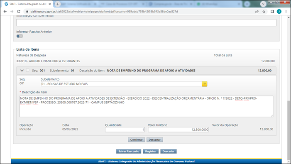
Task: Open Chrome three-dot menu
Action: click(286, 12)
